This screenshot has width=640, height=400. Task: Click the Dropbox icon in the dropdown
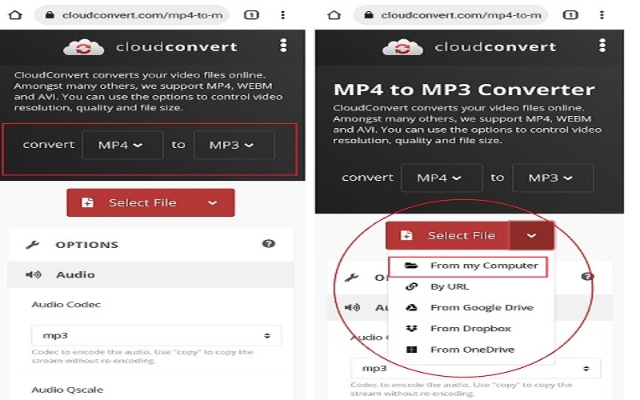(411, 328)
